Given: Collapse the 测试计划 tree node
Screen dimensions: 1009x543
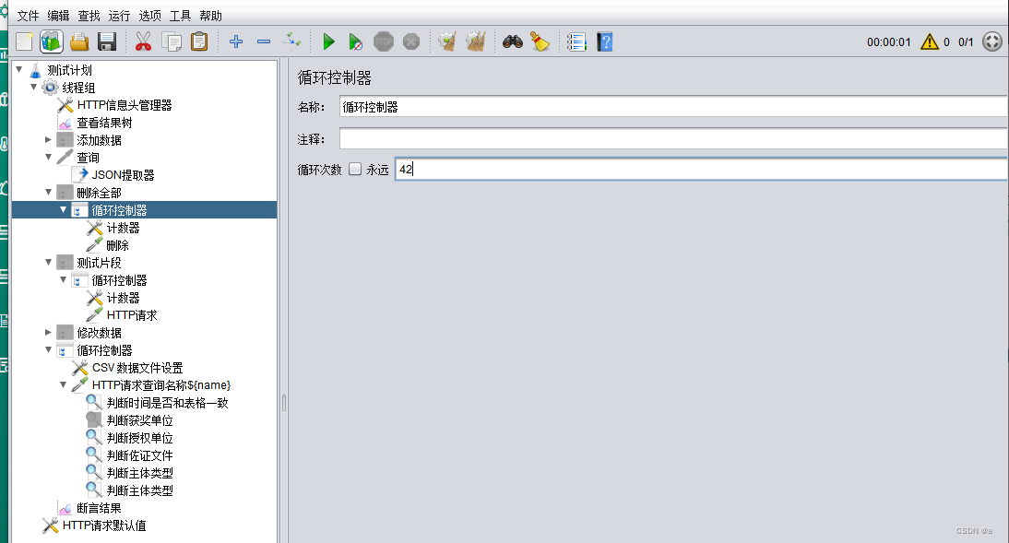Looking at the screenshot, I should click(x=19, y=69).
